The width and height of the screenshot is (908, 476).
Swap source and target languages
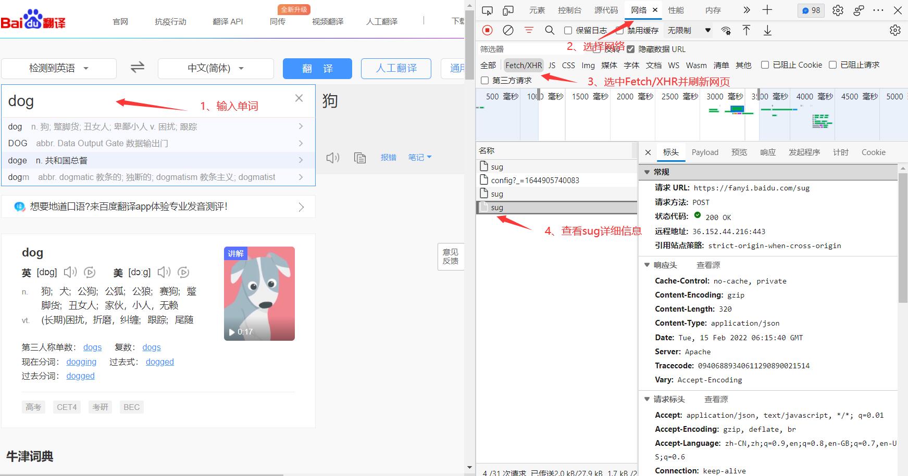coord(138,68)
